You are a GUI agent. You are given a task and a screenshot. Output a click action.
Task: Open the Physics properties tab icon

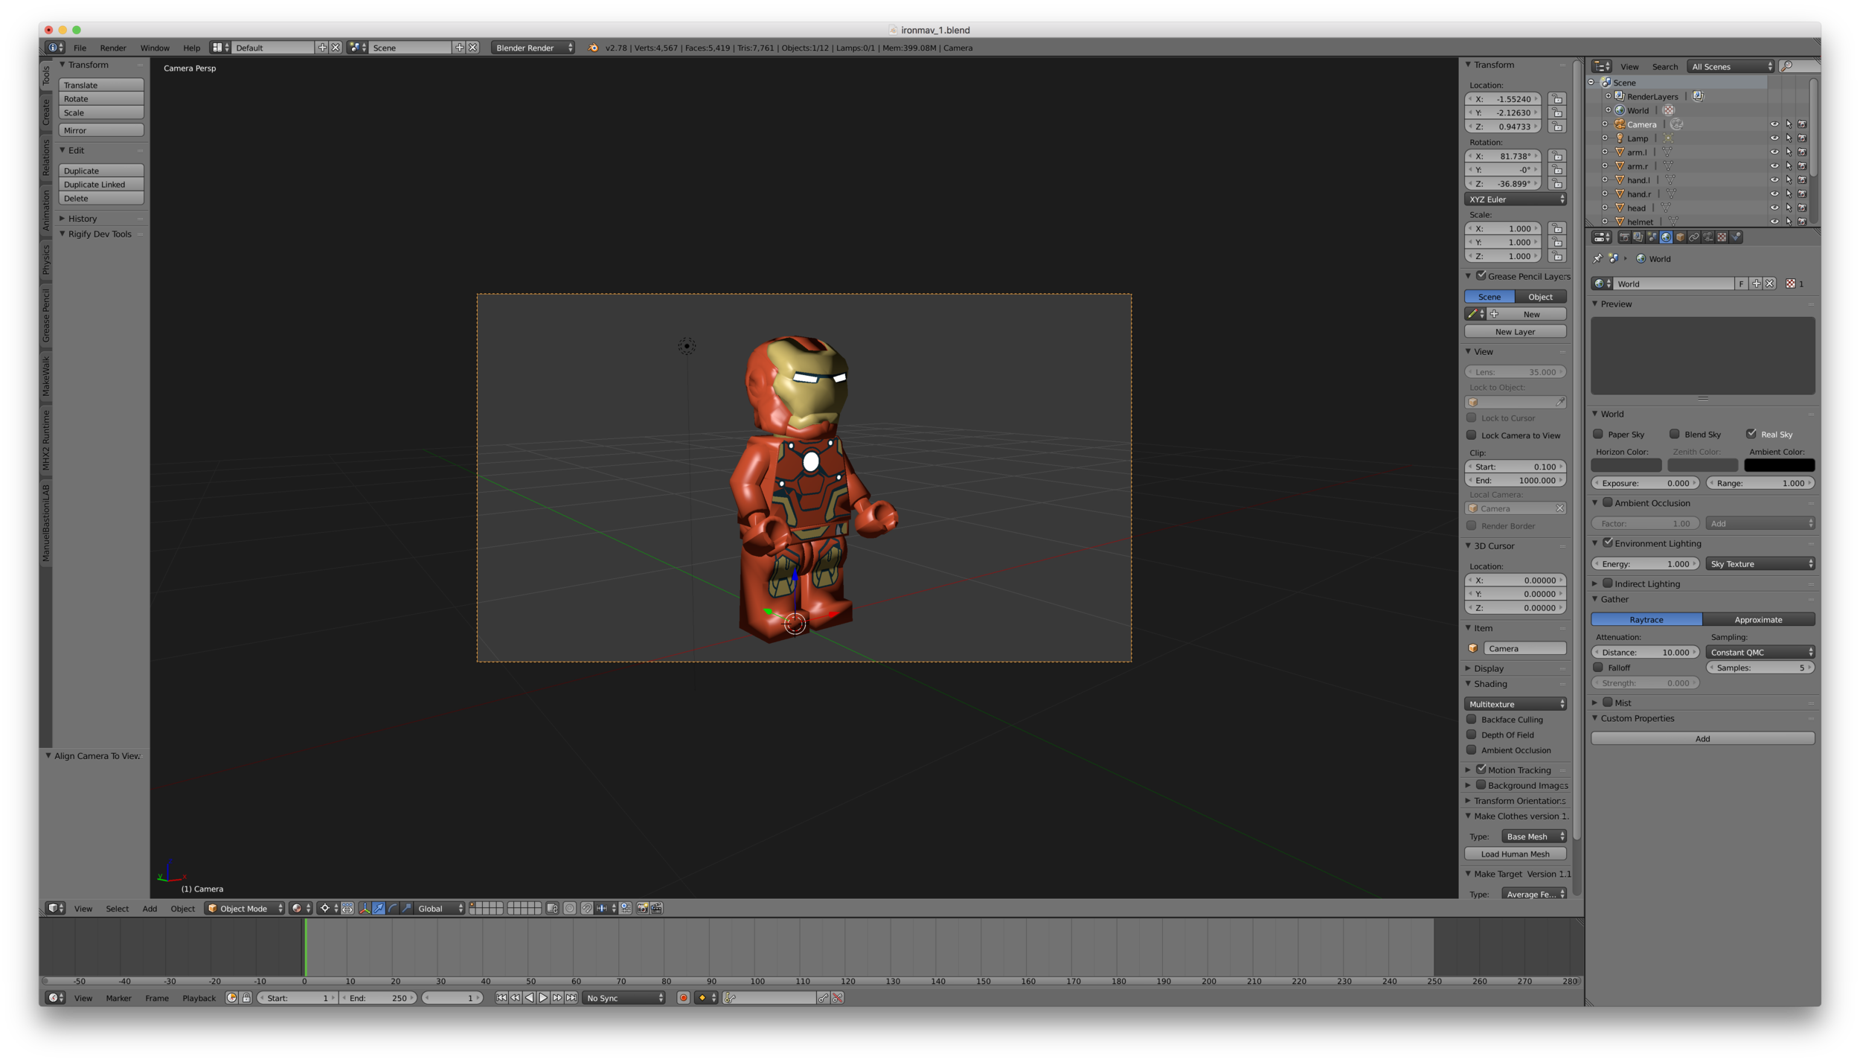click(x=1736, y=237)
